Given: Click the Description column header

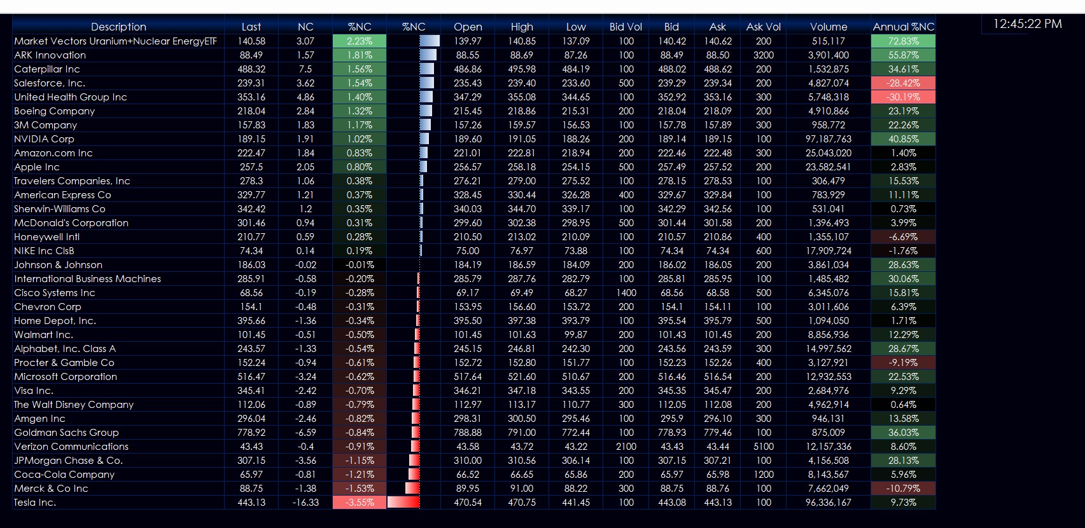Looking at the screenshot, I should click(x=118, y=27).
